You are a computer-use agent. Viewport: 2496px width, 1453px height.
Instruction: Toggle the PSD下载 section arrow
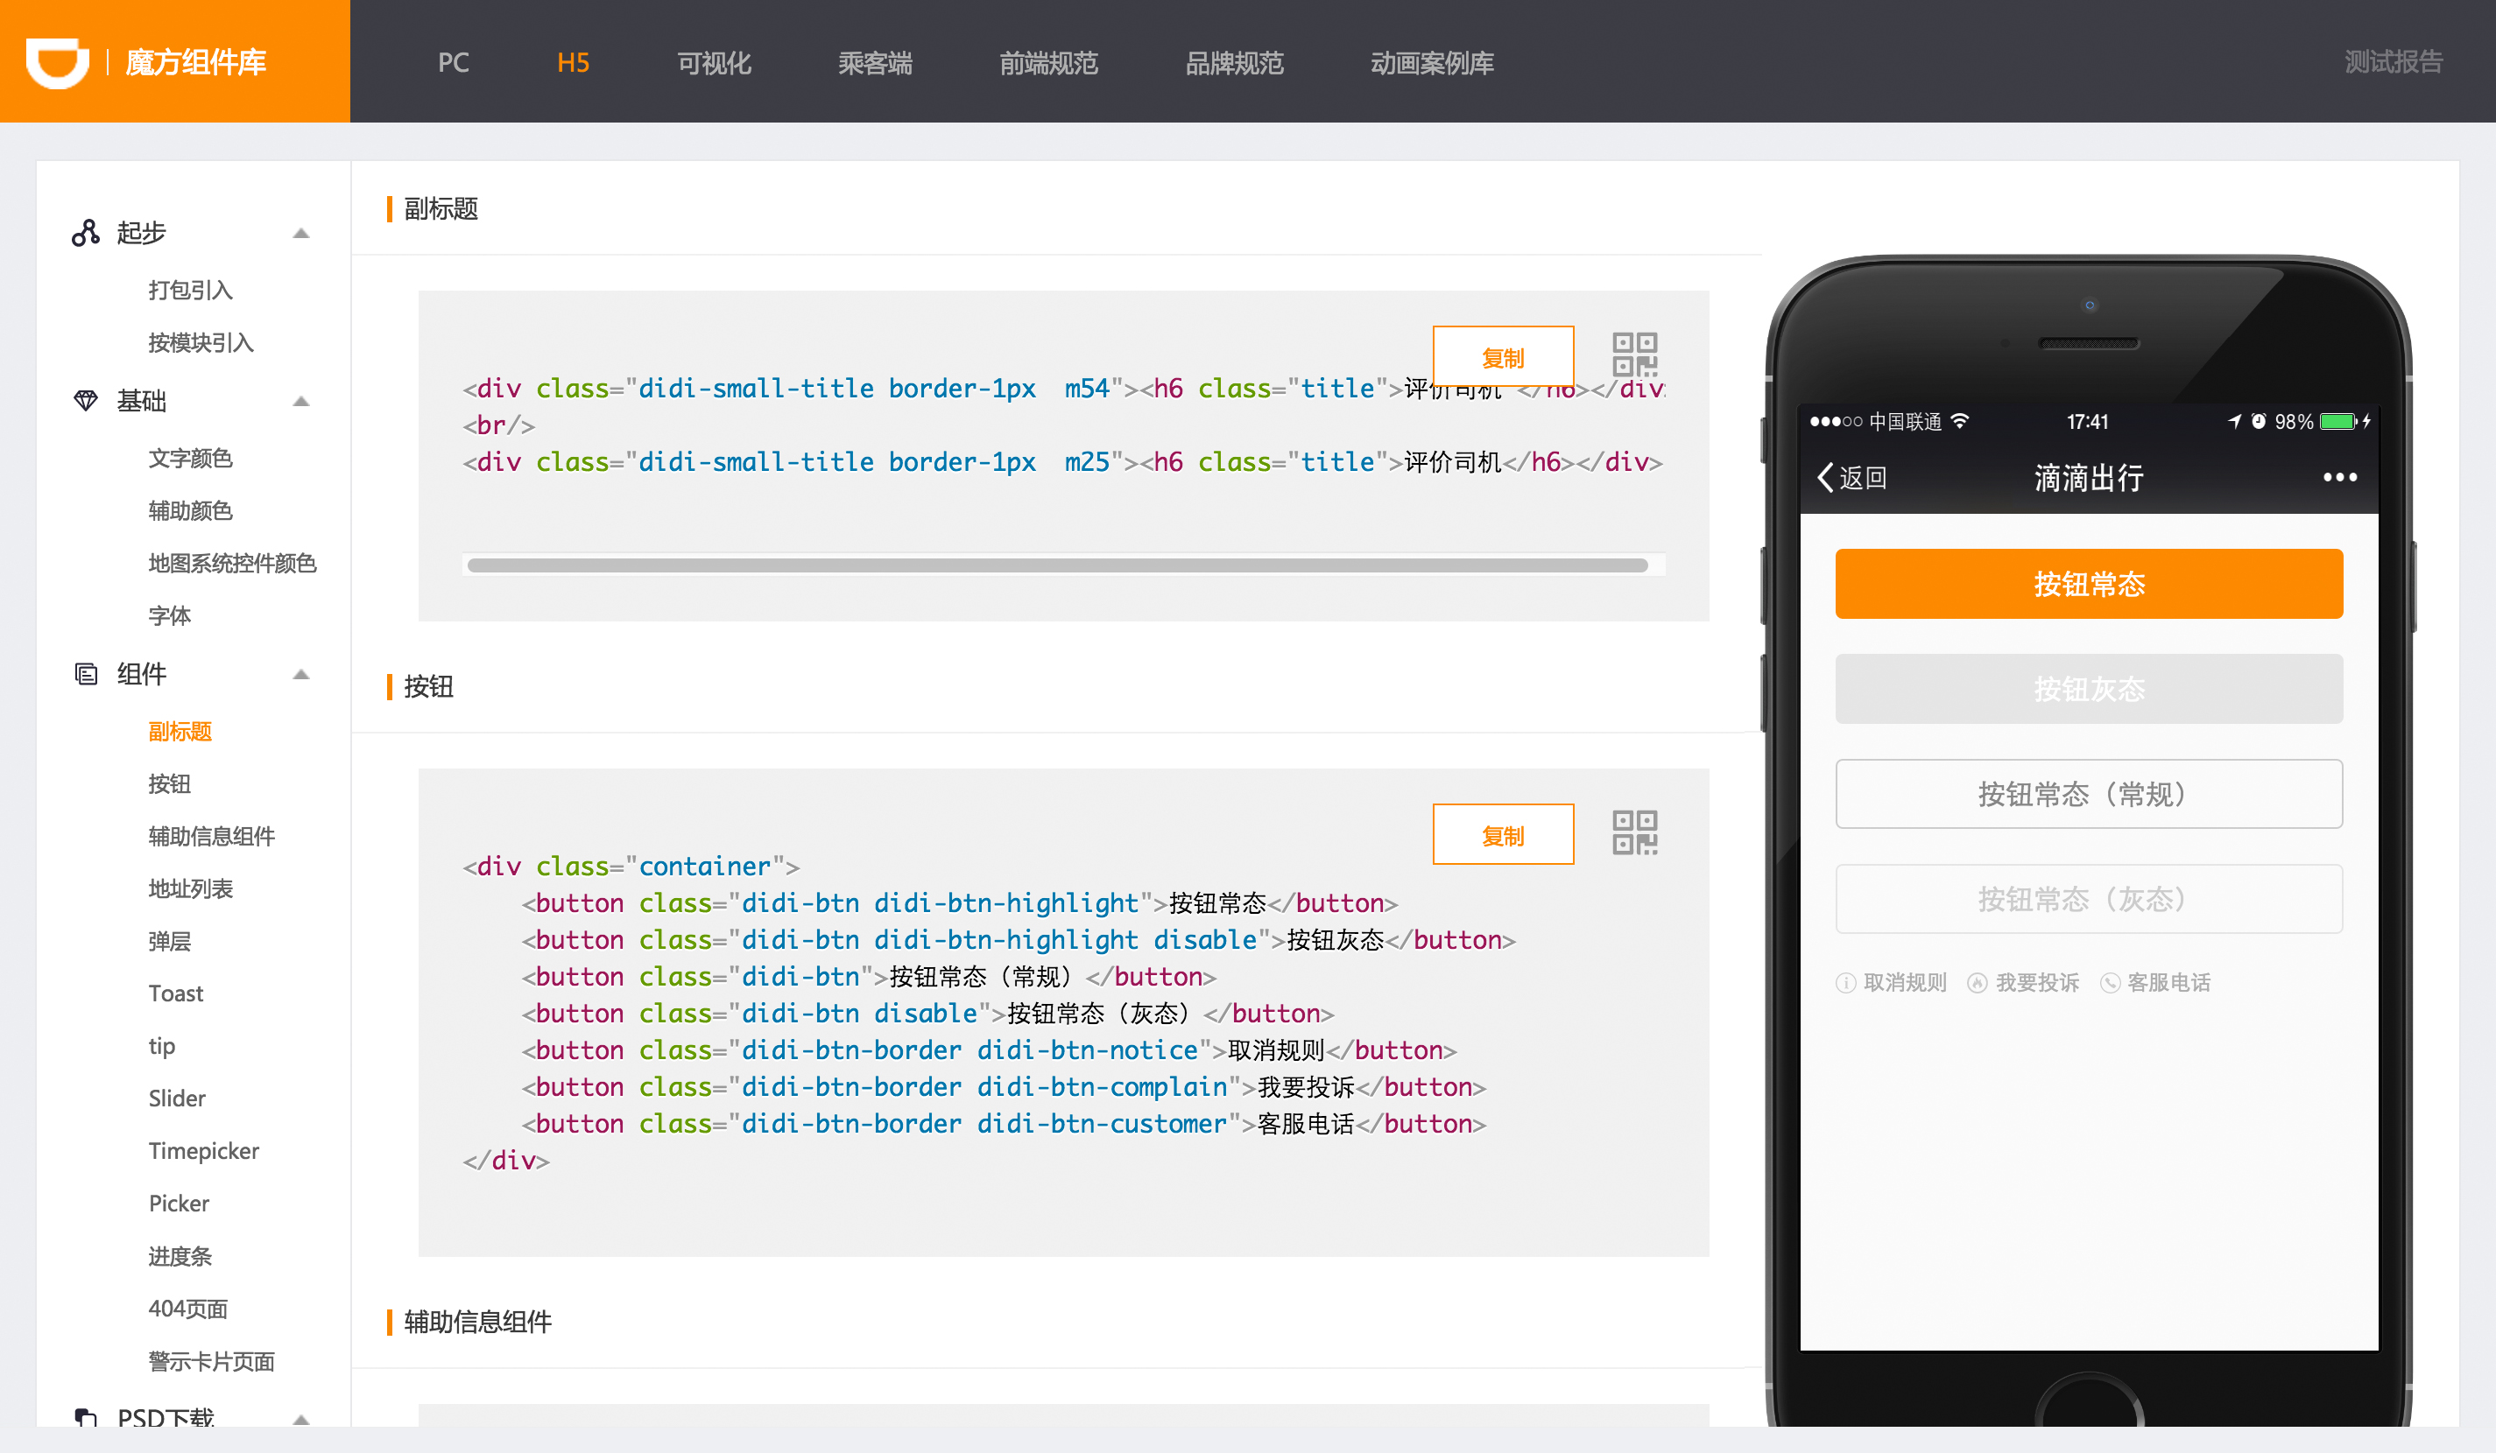click(x=301, y=1420)
